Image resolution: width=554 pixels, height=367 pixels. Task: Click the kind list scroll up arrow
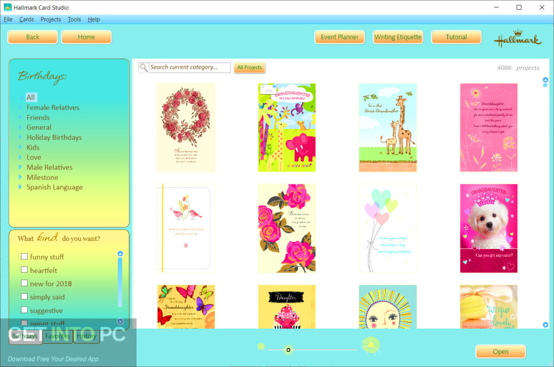(120, 254)
